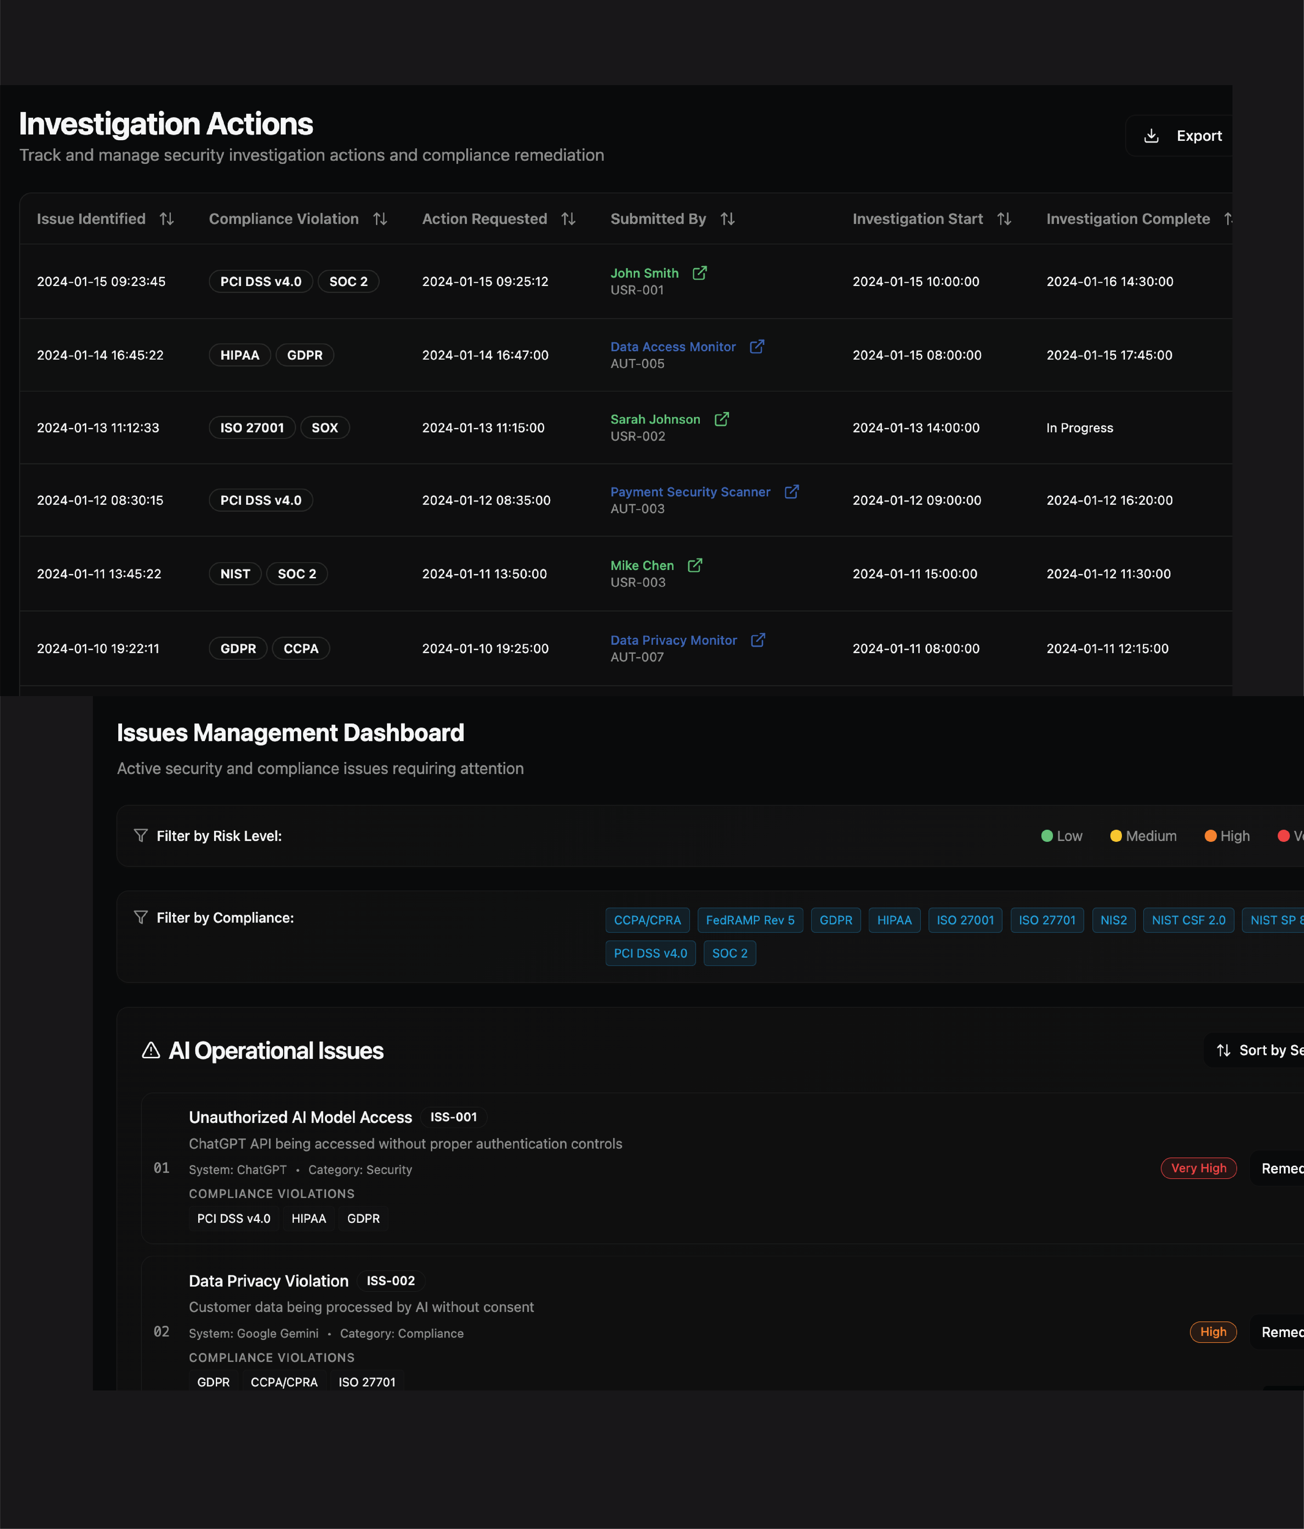The width and height of the screenshot is (1304, 1529).
Task: Sort by Investigation Start arrows icon
Action: point(1004,219)
